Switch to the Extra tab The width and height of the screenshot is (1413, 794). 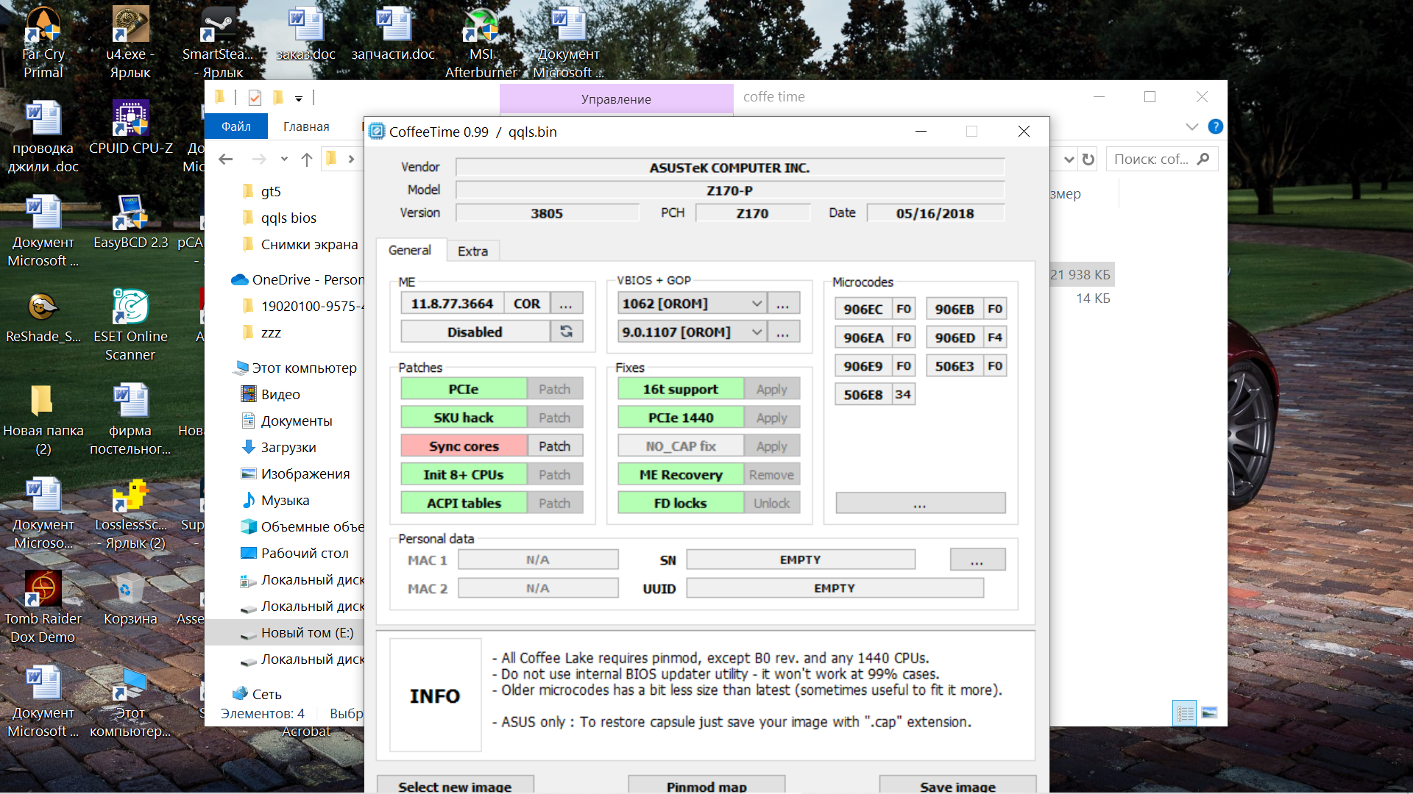472,251
